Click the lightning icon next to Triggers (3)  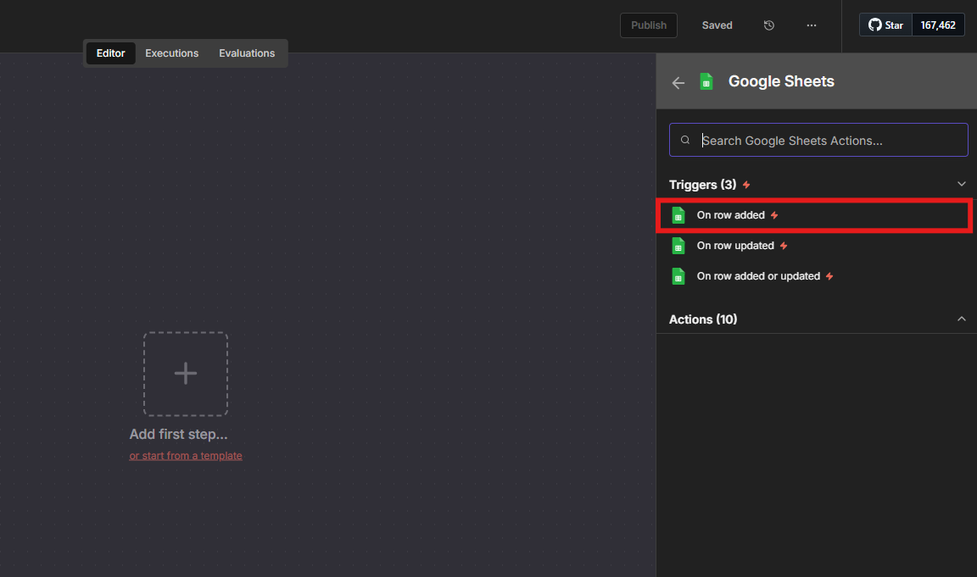tap(746, 185)
